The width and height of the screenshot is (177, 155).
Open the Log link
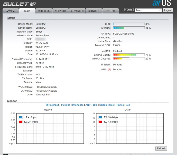point(128,105)
